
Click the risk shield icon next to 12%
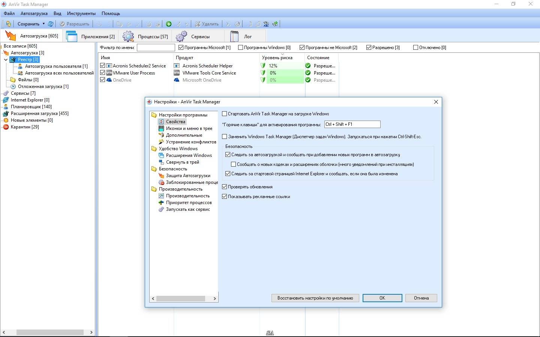point(263,66)
